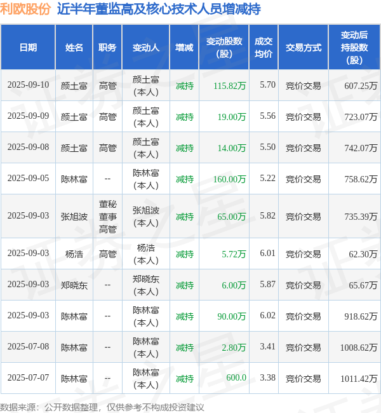This screenshot has height=413, width=381.
Task: Click the 利欧股份 title text
Action: click(25, 9)
